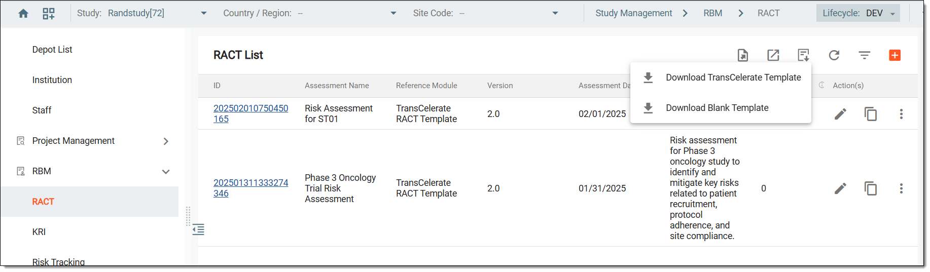Edit the Risk Assessment for ST01 row
Viewport: 930px width, 272px height.
click(840, 114)
